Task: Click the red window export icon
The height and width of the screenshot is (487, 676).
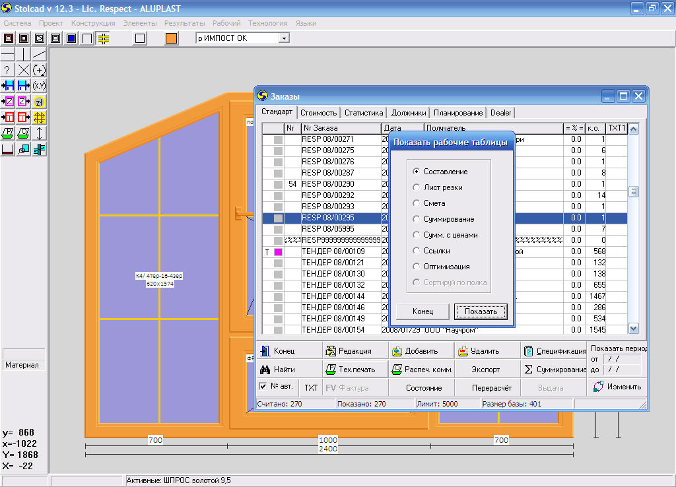Action: coord(23,117)
